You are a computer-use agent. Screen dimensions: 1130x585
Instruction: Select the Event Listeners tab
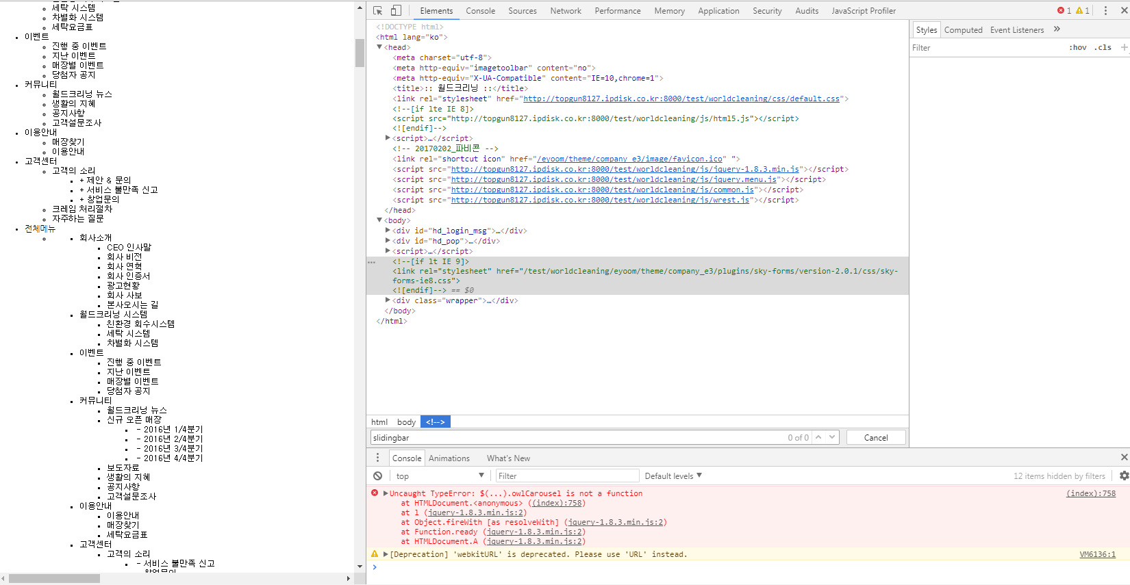(1017, 30)
